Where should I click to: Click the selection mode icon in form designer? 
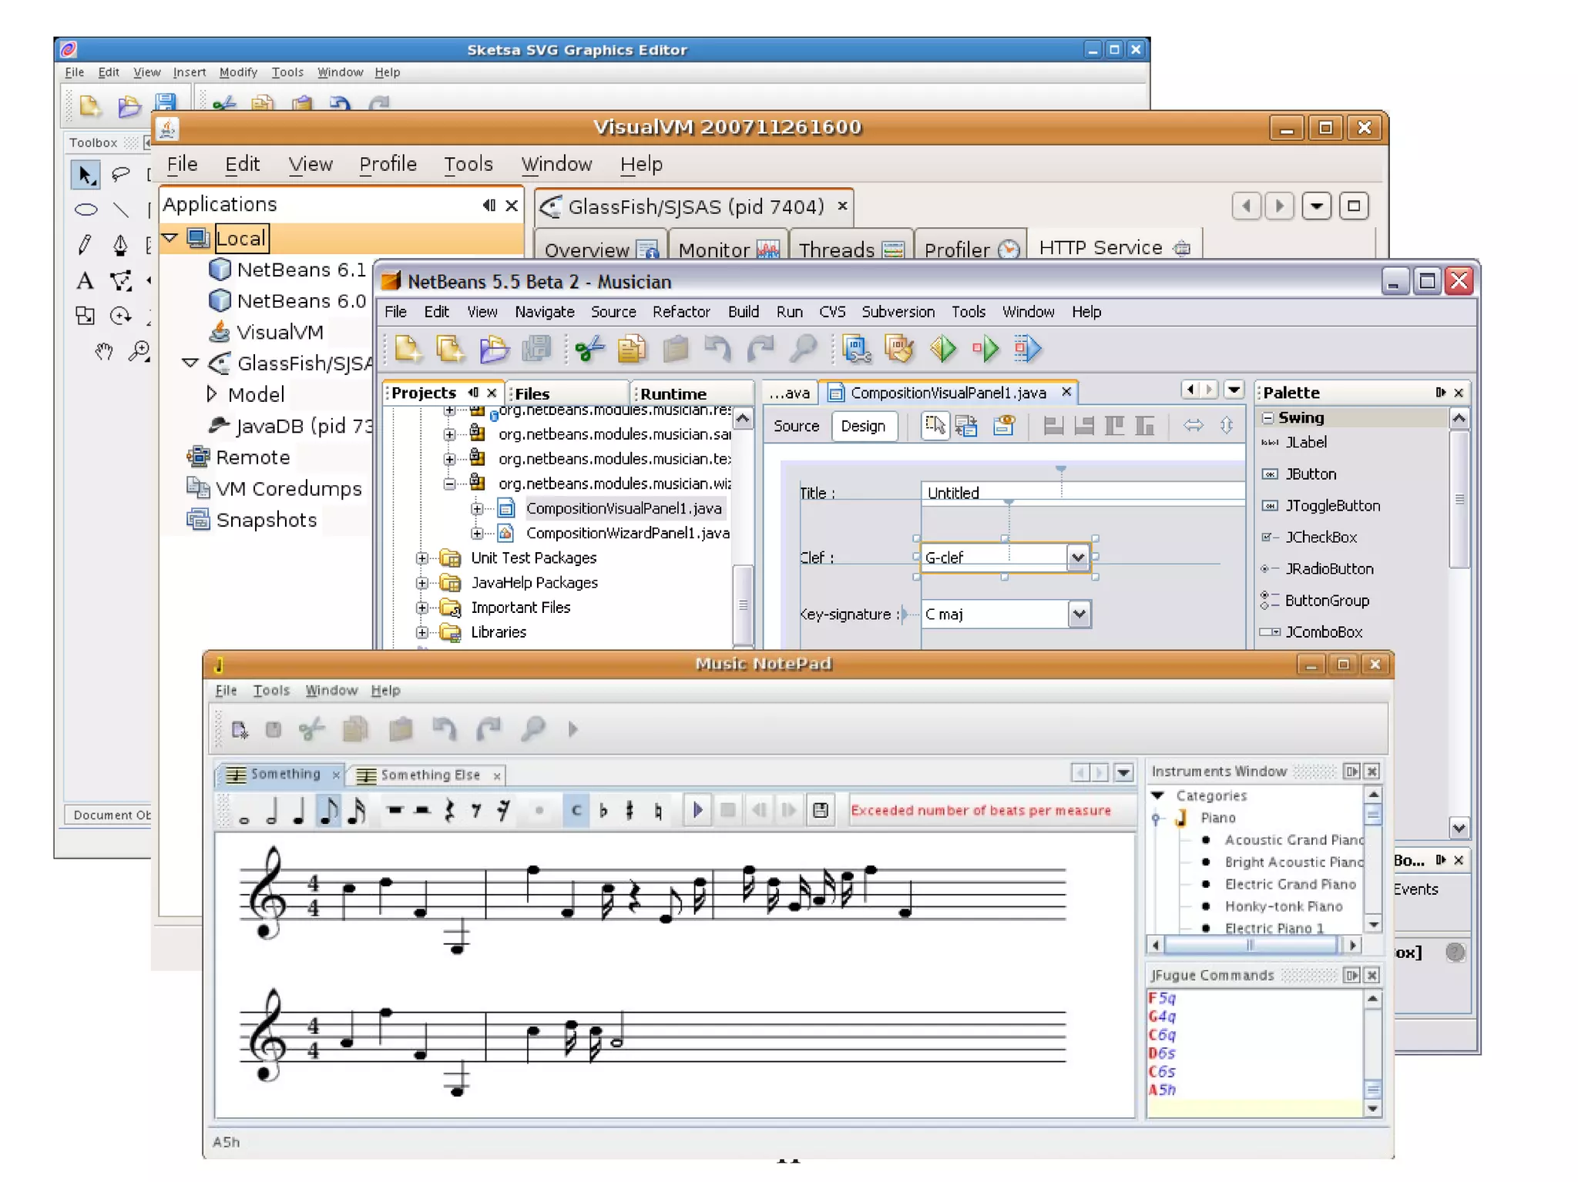click(935, 425)
